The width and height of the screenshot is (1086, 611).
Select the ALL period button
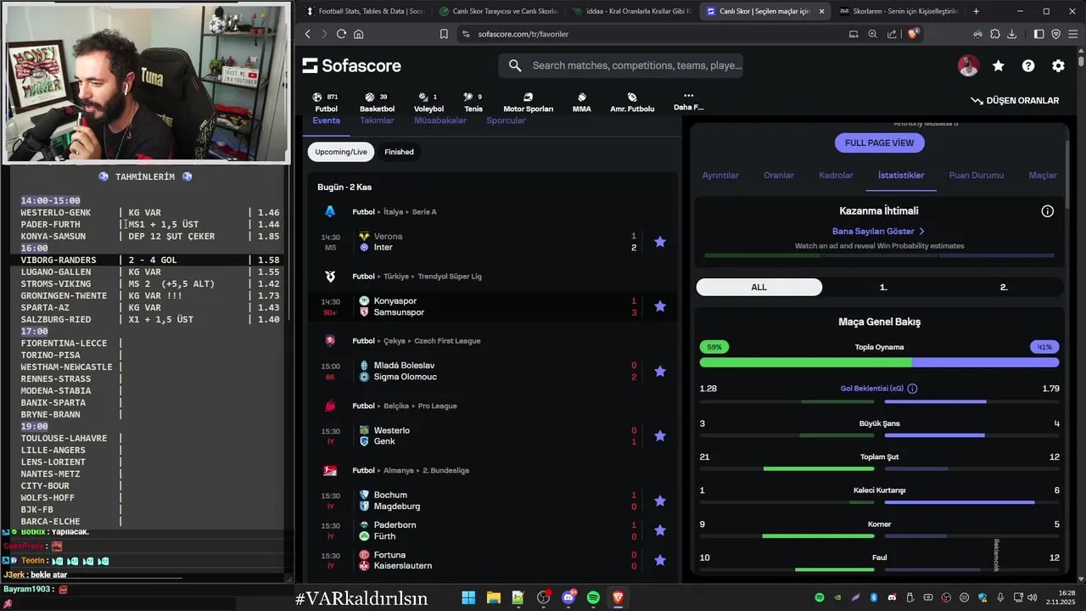759,287
